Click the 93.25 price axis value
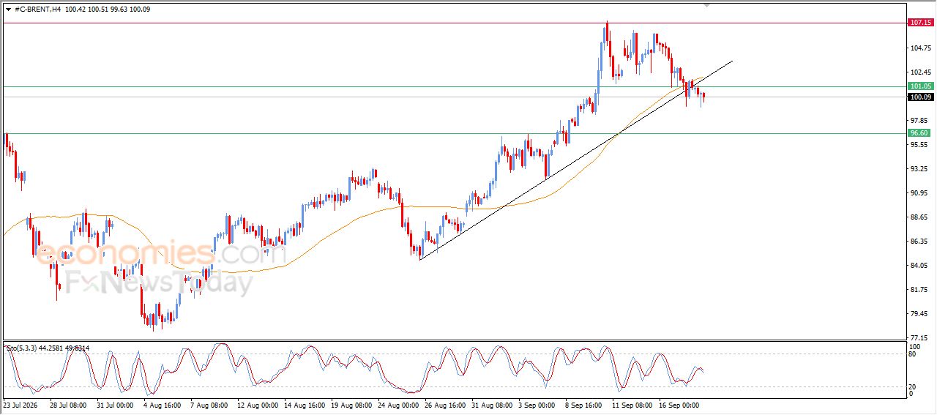Image resolution: width=937 pixels, height=415 pixels. tap(919, 168)
